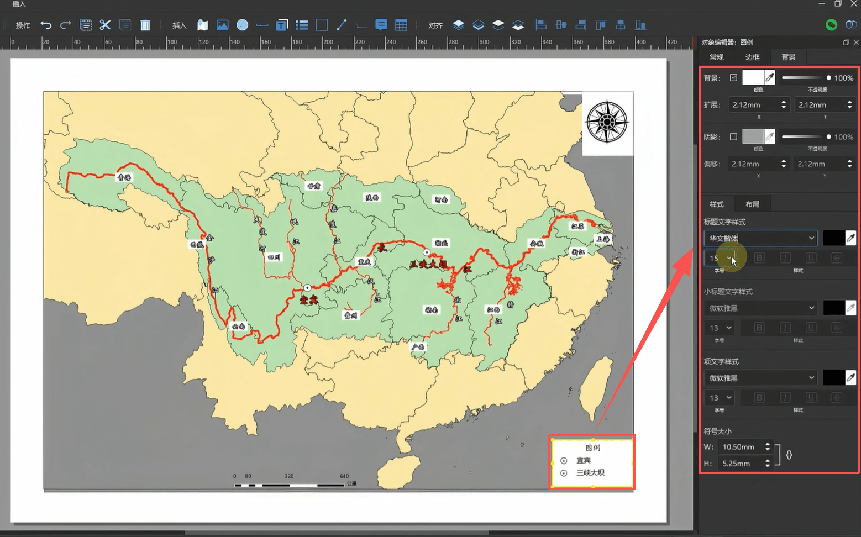Switch to the 边框 border tab
Screen dimensions: 861x537
coord(753,57)
